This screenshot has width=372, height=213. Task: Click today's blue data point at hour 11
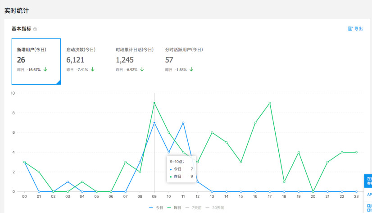click(183, 122)
